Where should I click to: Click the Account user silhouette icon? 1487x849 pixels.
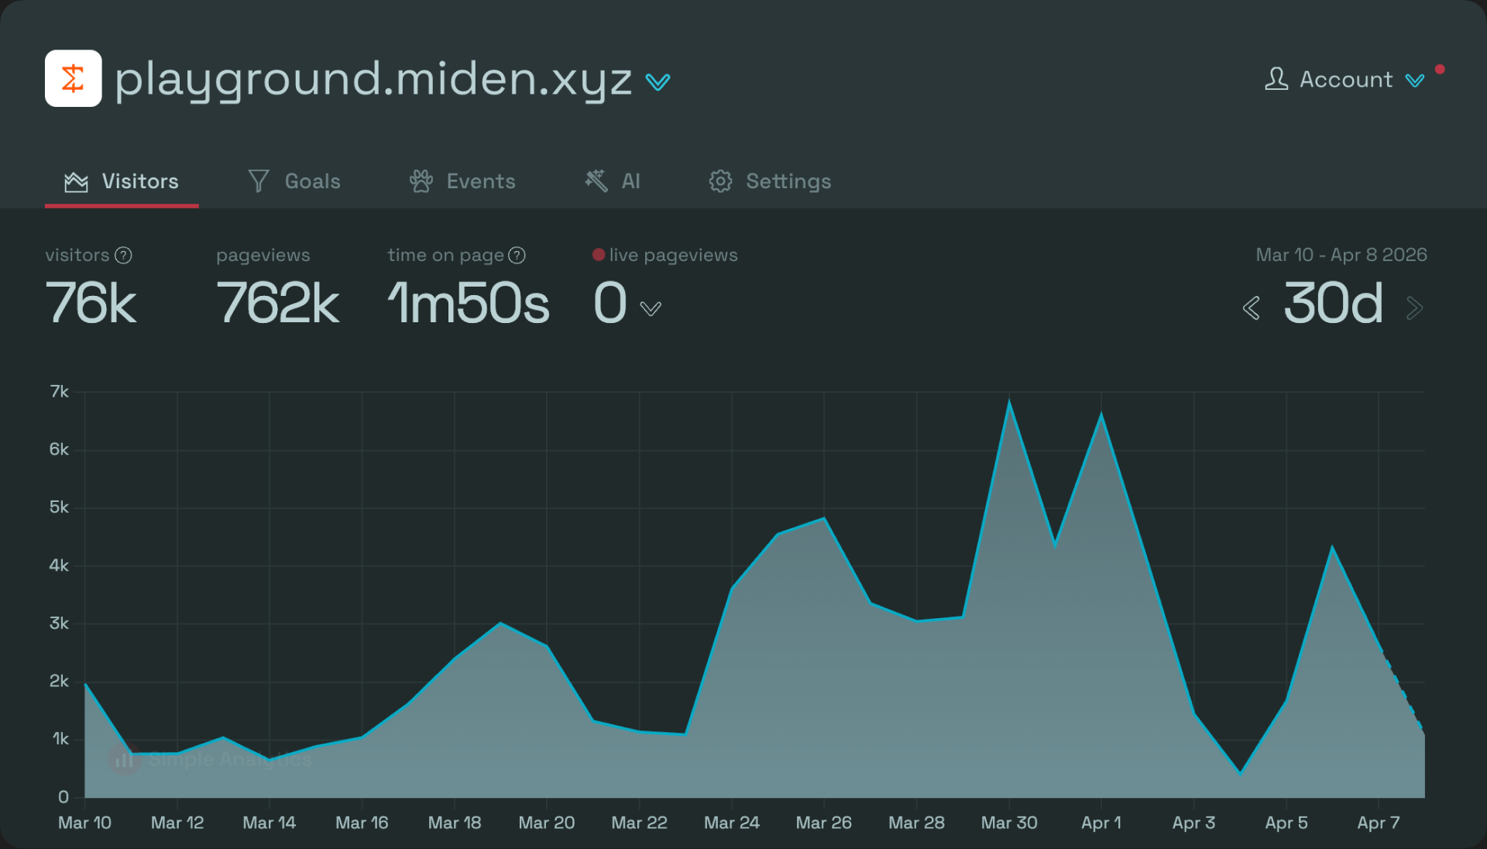[1278, 79]
